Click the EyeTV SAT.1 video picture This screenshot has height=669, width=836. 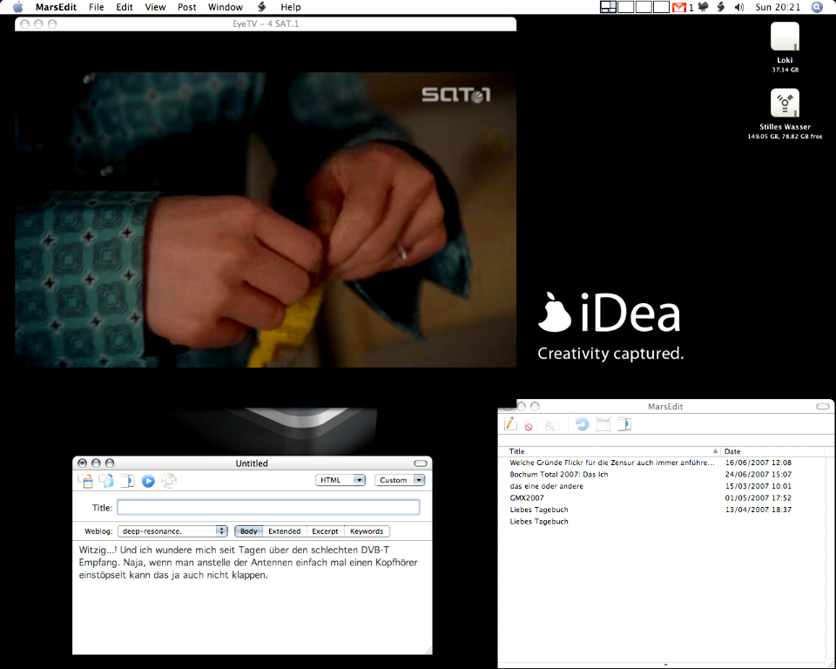(266, 220)
